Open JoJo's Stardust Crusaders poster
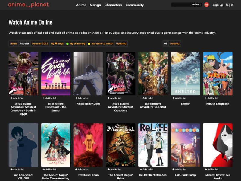Image resolution: width=241 pixels, height=181 pixels. pyautogui.click(x=120, y=74)
